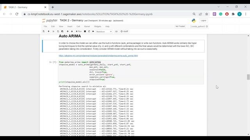This screenshot has width=250, height=140.
Task: Open the pmdarima auto_arima documentation link
Action: coord(98,56)
